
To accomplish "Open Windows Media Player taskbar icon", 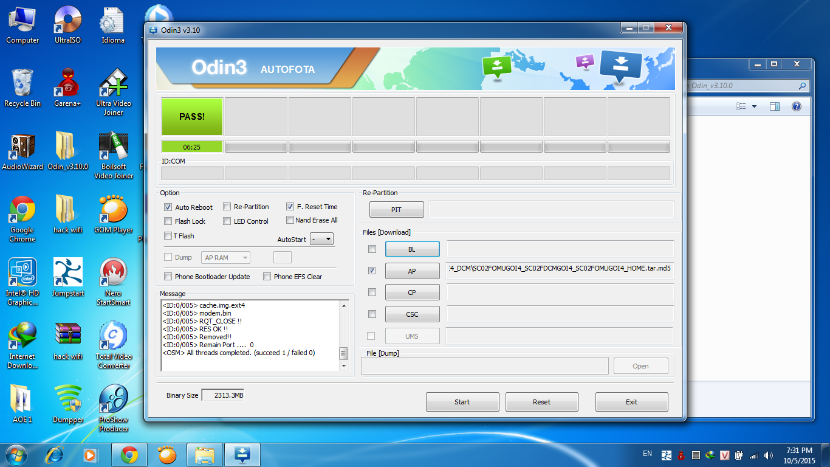I will (90, 454).
